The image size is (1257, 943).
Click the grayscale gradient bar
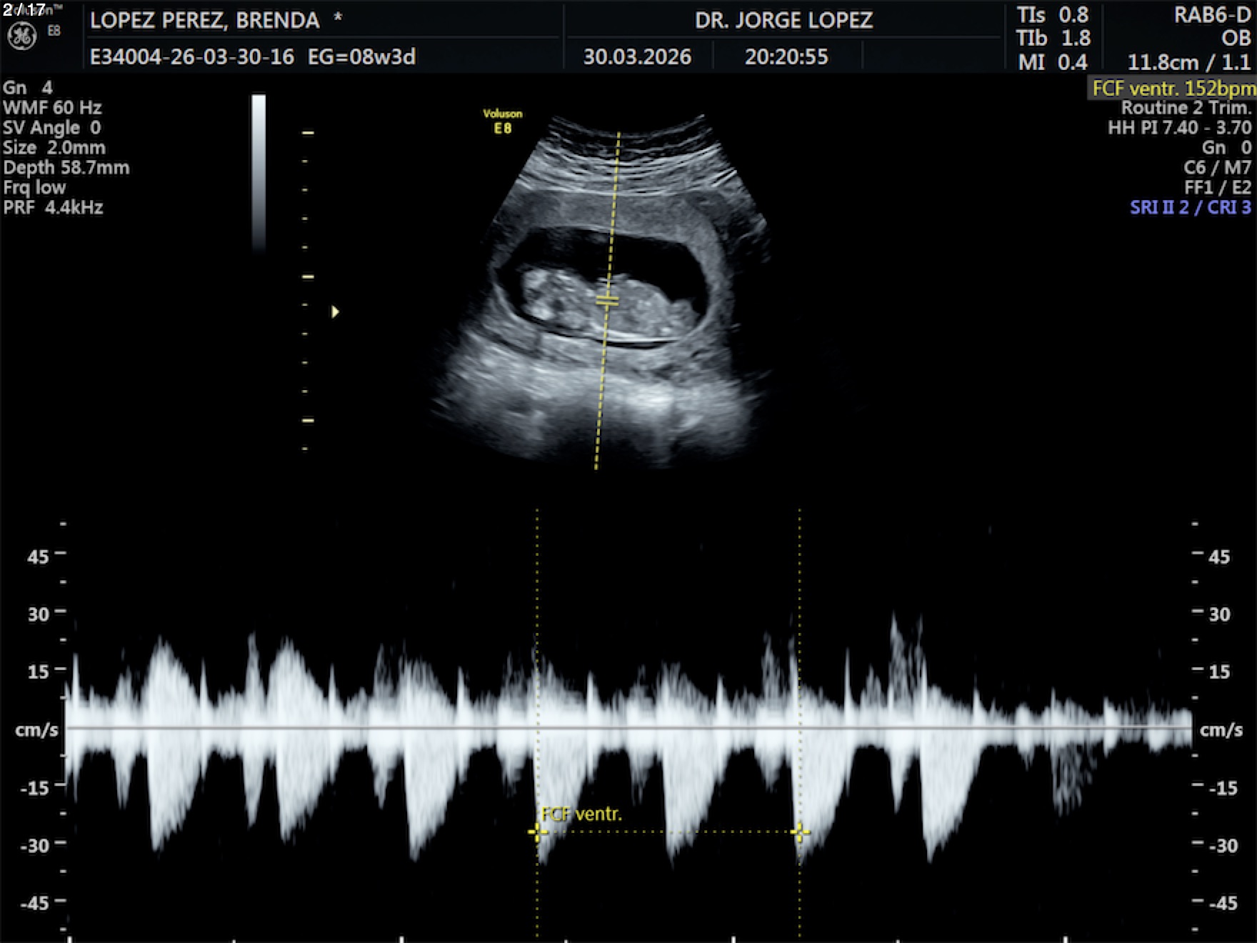coord(259,171)
